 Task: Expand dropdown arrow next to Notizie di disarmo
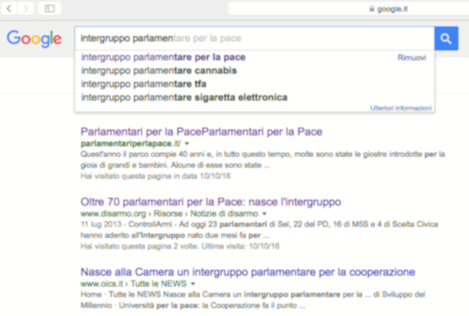click(x=264, y=214)
